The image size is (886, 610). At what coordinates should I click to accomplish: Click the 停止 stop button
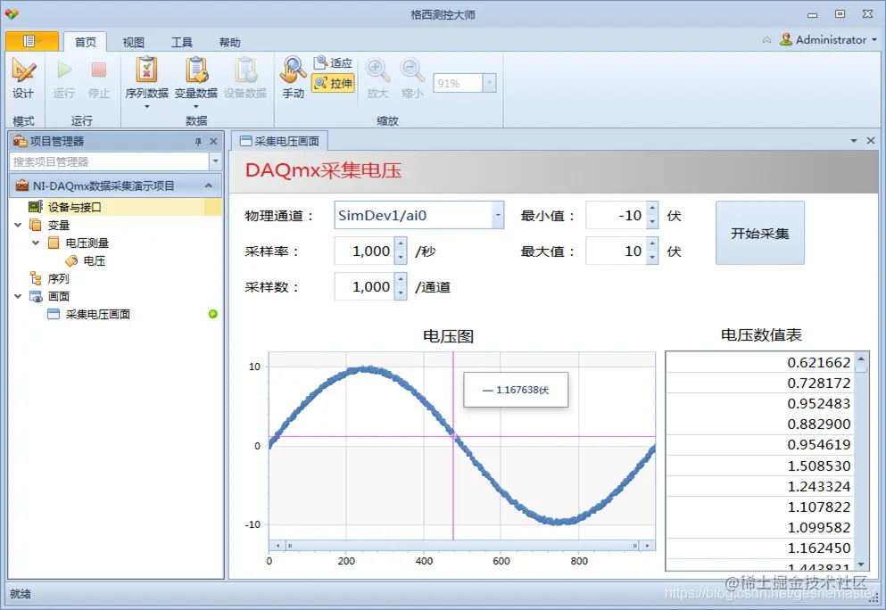coord(99,78)
